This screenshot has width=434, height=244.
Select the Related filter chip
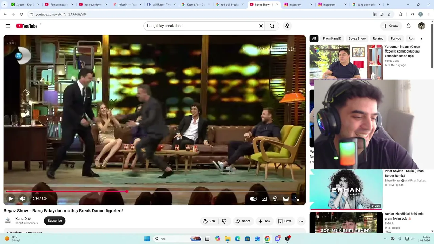378,39
